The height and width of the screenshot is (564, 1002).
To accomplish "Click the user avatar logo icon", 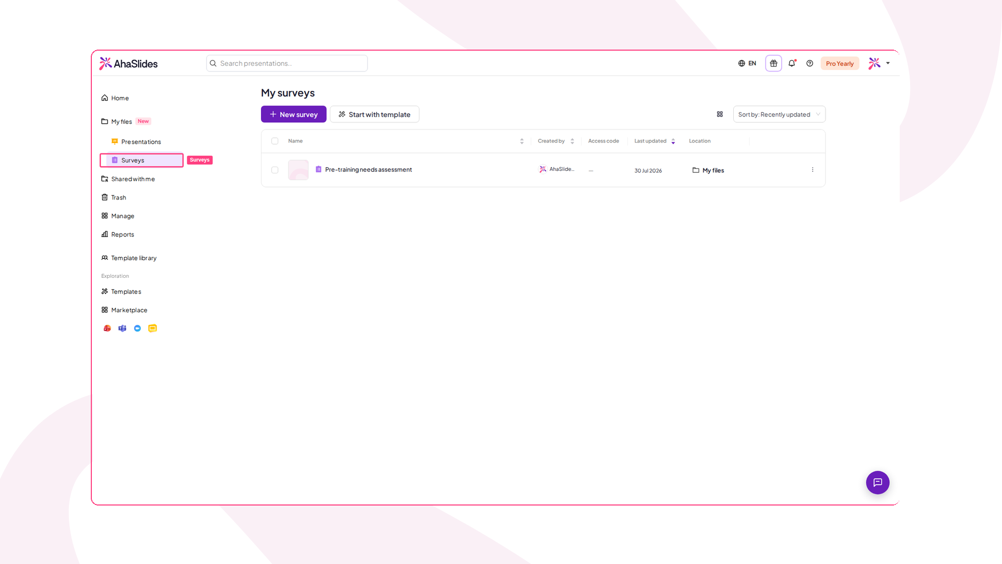I will tap(875, 63).
